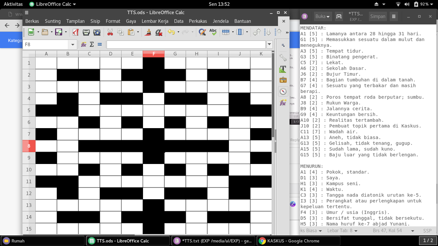Open sidebar Gallery panel
The image size is (438, 246).
click(x=283, y=80)
